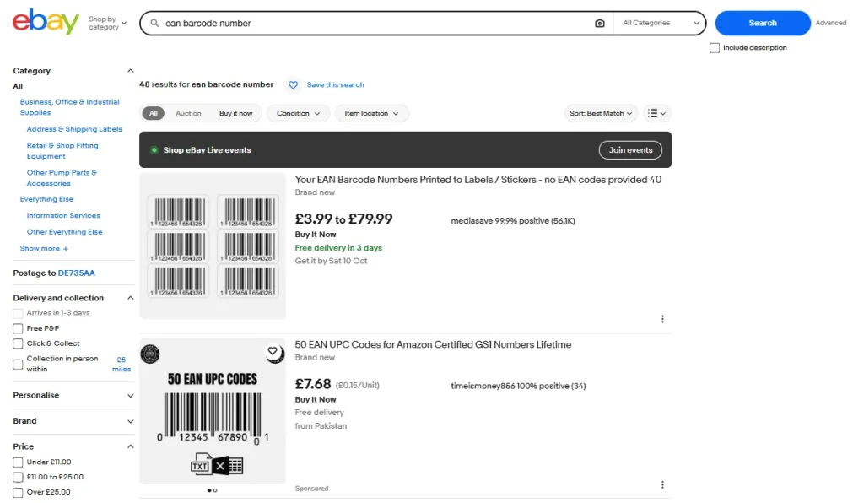Change postage postcode DE735AA
The height and width of the screenshot is (503, 864).
[77, 273]
